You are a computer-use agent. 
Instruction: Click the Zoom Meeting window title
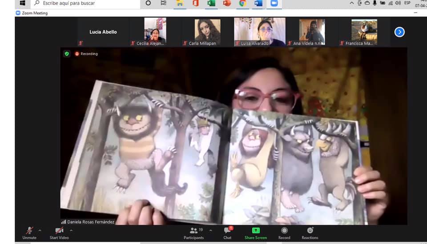pyautogui.click(x=34, y=13)
